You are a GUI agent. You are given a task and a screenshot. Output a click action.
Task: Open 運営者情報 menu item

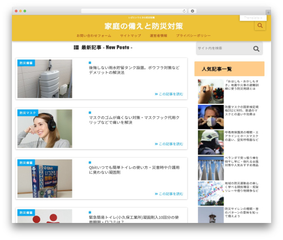pos(158,36)
